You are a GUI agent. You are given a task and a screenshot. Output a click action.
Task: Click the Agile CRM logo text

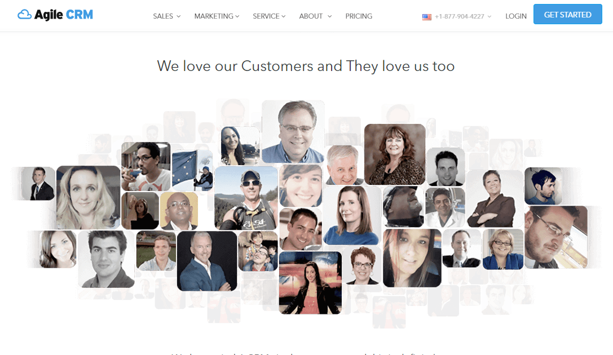(64, 15)
